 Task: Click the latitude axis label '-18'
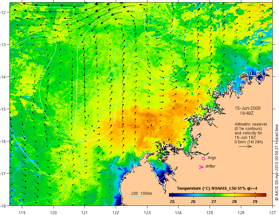(3, 206)
